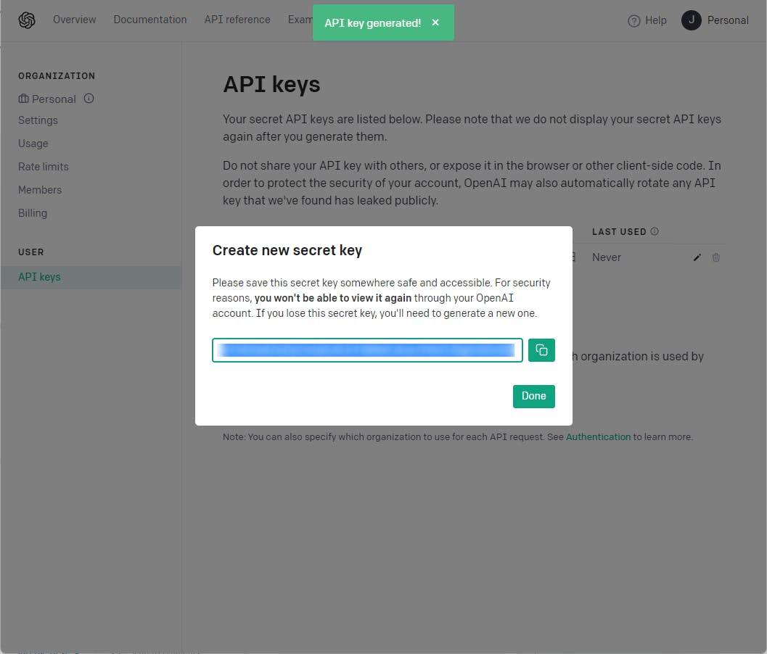
Task: Click the Last Used info icon
Action: tap(655, 232)
